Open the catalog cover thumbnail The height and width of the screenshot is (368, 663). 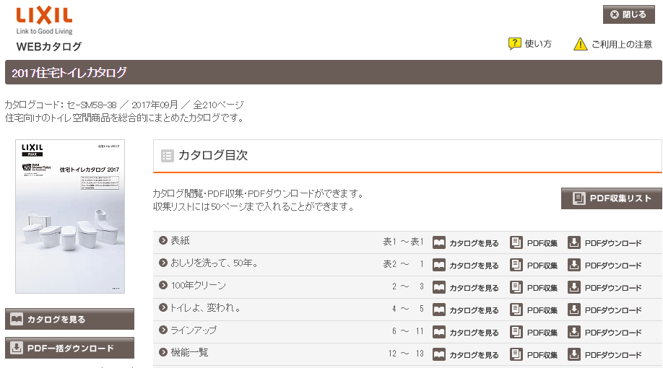(x=70, y=216)
